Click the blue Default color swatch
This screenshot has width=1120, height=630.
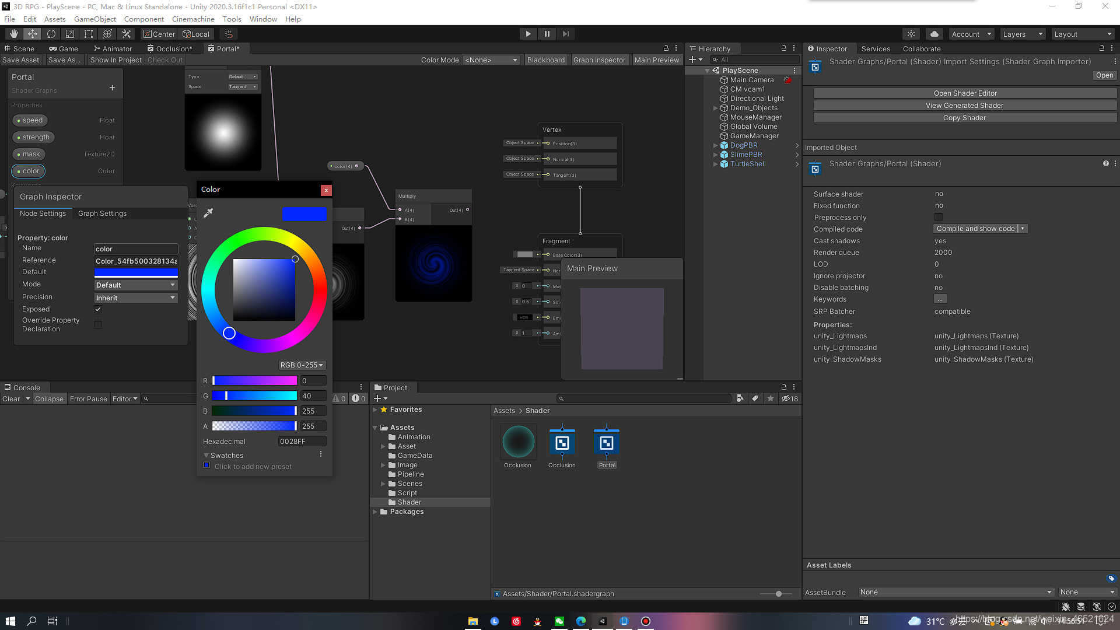(136, 272)
